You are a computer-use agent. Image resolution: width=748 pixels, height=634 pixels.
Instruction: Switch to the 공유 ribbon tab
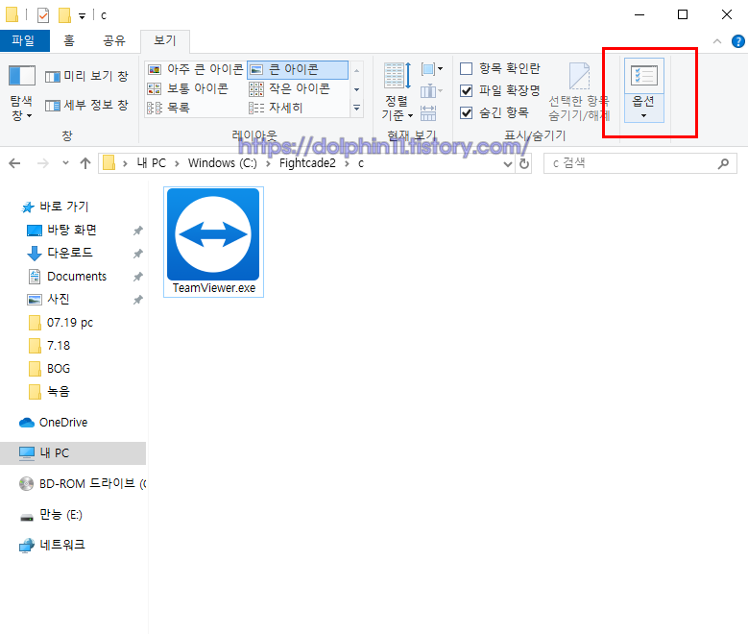114,40
